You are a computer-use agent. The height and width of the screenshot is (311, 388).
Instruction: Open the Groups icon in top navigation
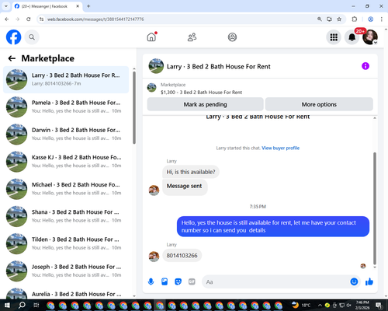click(232, 37)
